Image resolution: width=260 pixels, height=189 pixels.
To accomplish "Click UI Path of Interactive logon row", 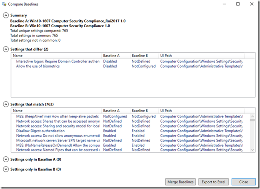I will [x=201, y=62].
